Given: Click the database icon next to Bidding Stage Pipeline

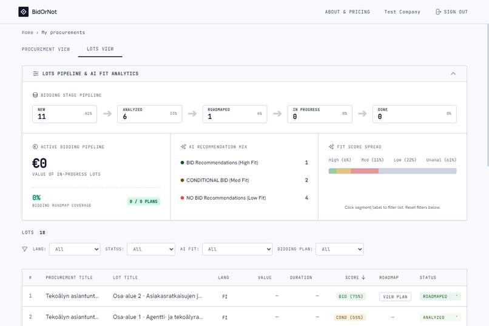Looking at the screenshot, I should coord(35,95).
